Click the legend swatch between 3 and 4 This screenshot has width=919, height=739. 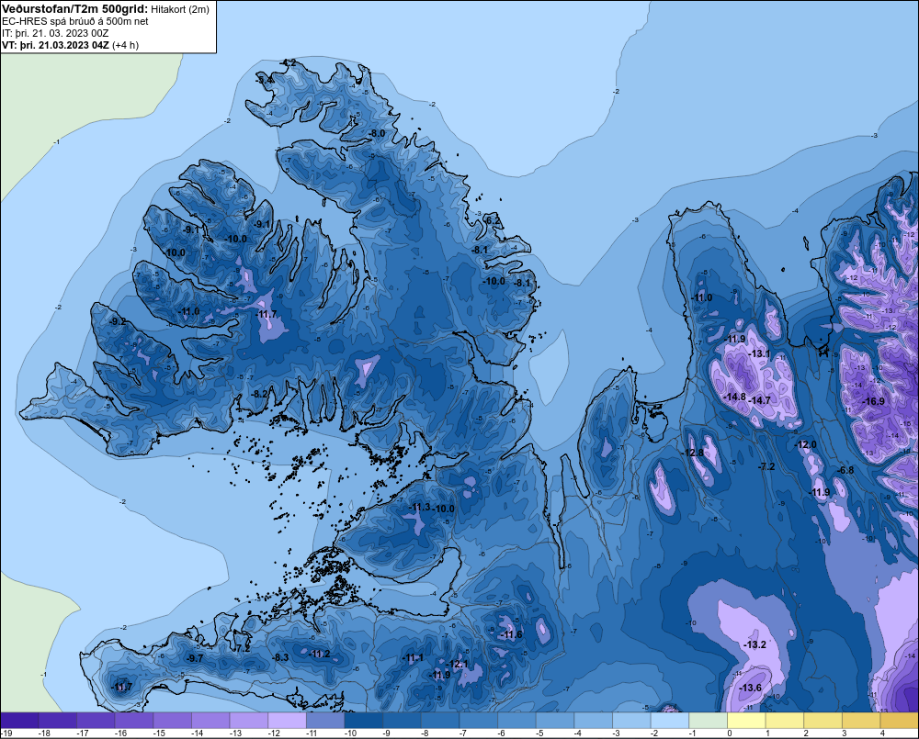tap(861, 721)
